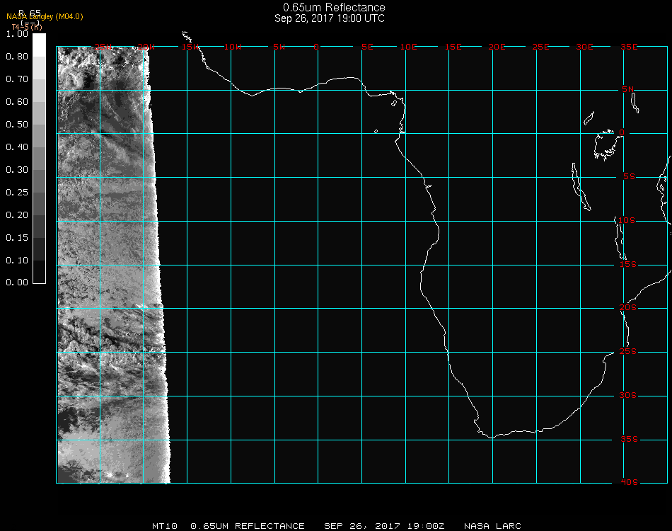Click the 0 degree longitude label at top
The height and width of the screenshot is (531, 672).
tap(316, 47)
